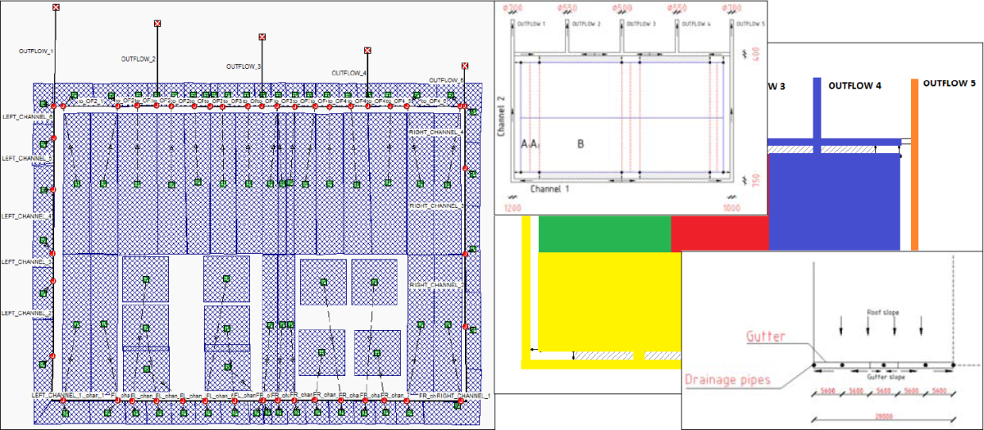Click the Channel 1 label in plan drawing
The height and width of the screenshot is (430, 984).
(549, 189)
